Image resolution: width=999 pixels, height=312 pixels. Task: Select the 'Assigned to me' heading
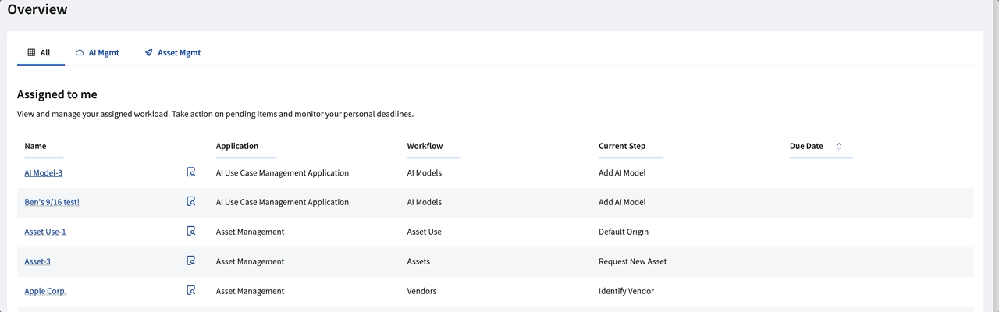coord(57,94)
